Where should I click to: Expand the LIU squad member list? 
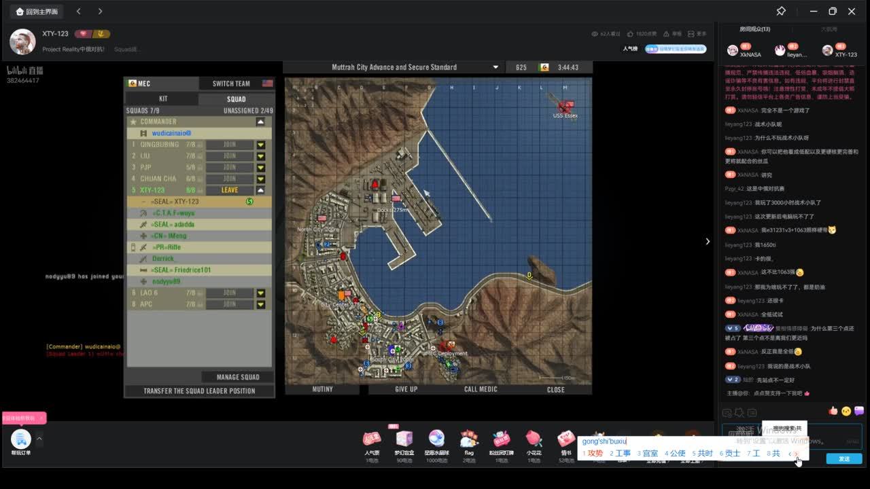pos(260,156)
